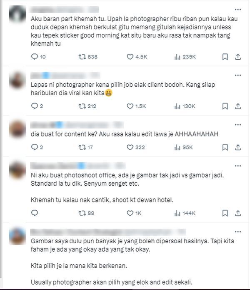This screenshot has height=290, width=250.
Task: Share the tweet with 130K views
Action: [238, 106]
